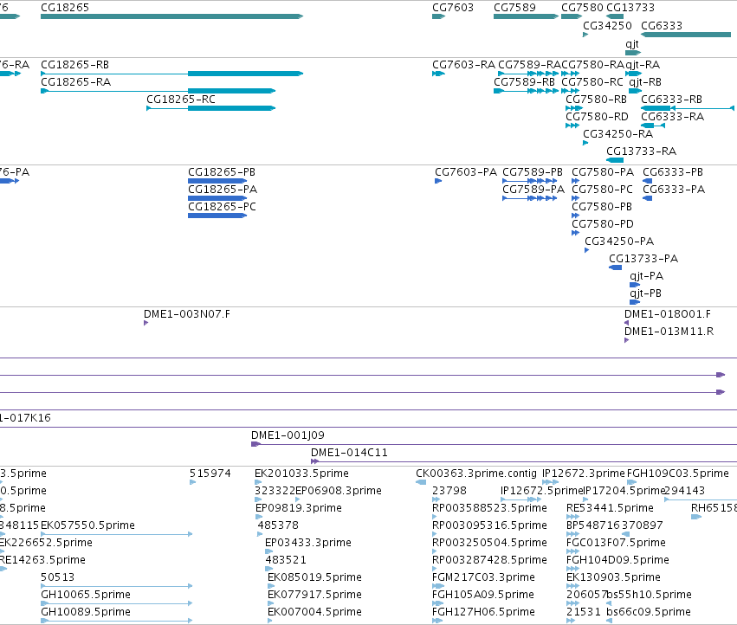Click BAC end DME1-018O01.F
This screenshot has width=737, height=625.
(626, 323)
